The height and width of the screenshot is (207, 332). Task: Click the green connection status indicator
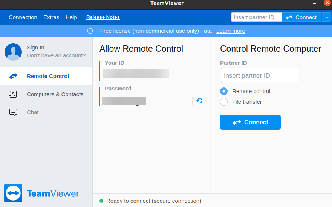tap(101, 201)
